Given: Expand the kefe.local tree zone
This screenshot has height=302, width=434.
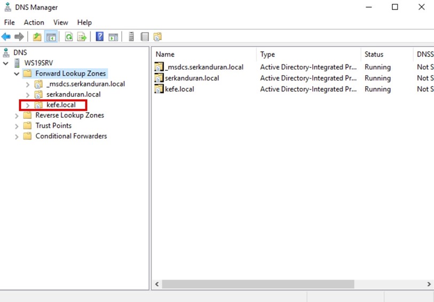Looking at the screenshot, I should pos(28,105).
